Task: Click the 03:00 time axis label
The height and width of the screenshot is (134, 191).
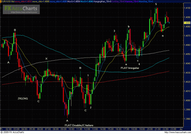Action: (x=17, y=129)
